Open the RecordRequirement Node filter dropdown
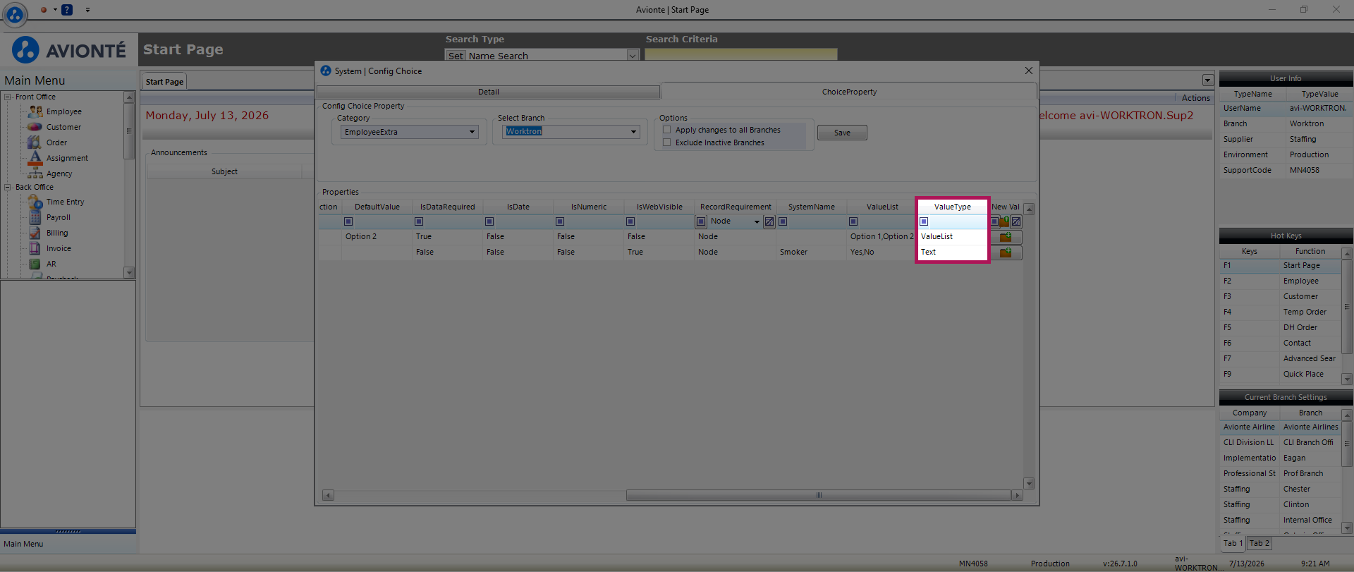 click(x=757, y=221)
